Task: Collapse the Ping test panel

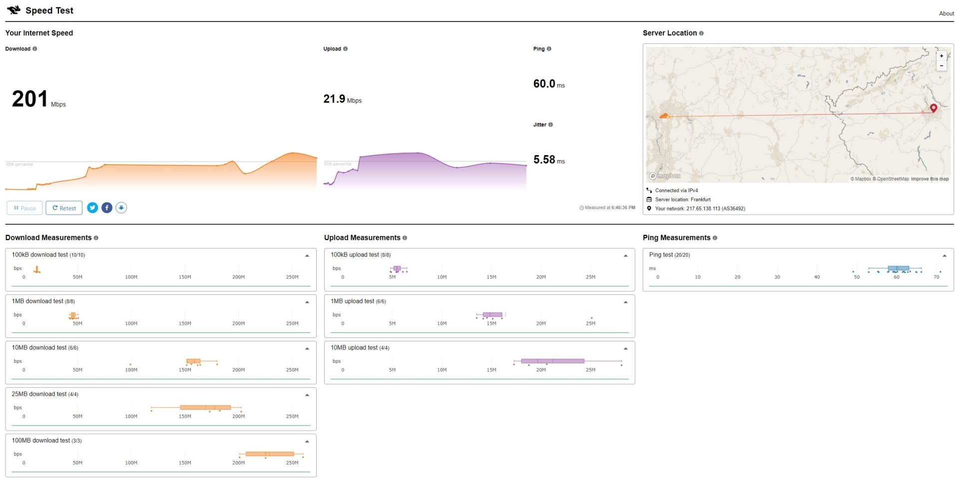Action: click(x=944, y=255)
